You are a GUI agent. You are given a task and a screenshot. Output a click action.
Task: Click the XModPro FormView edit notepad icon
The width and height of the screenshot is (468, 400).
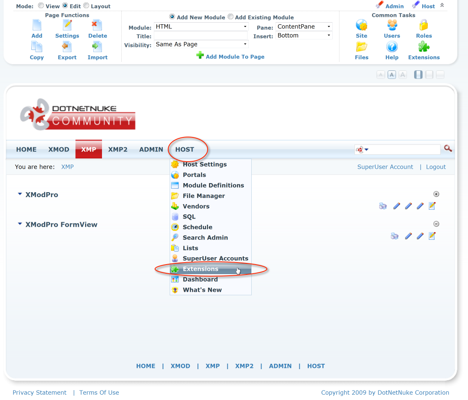tap(432, 236)
